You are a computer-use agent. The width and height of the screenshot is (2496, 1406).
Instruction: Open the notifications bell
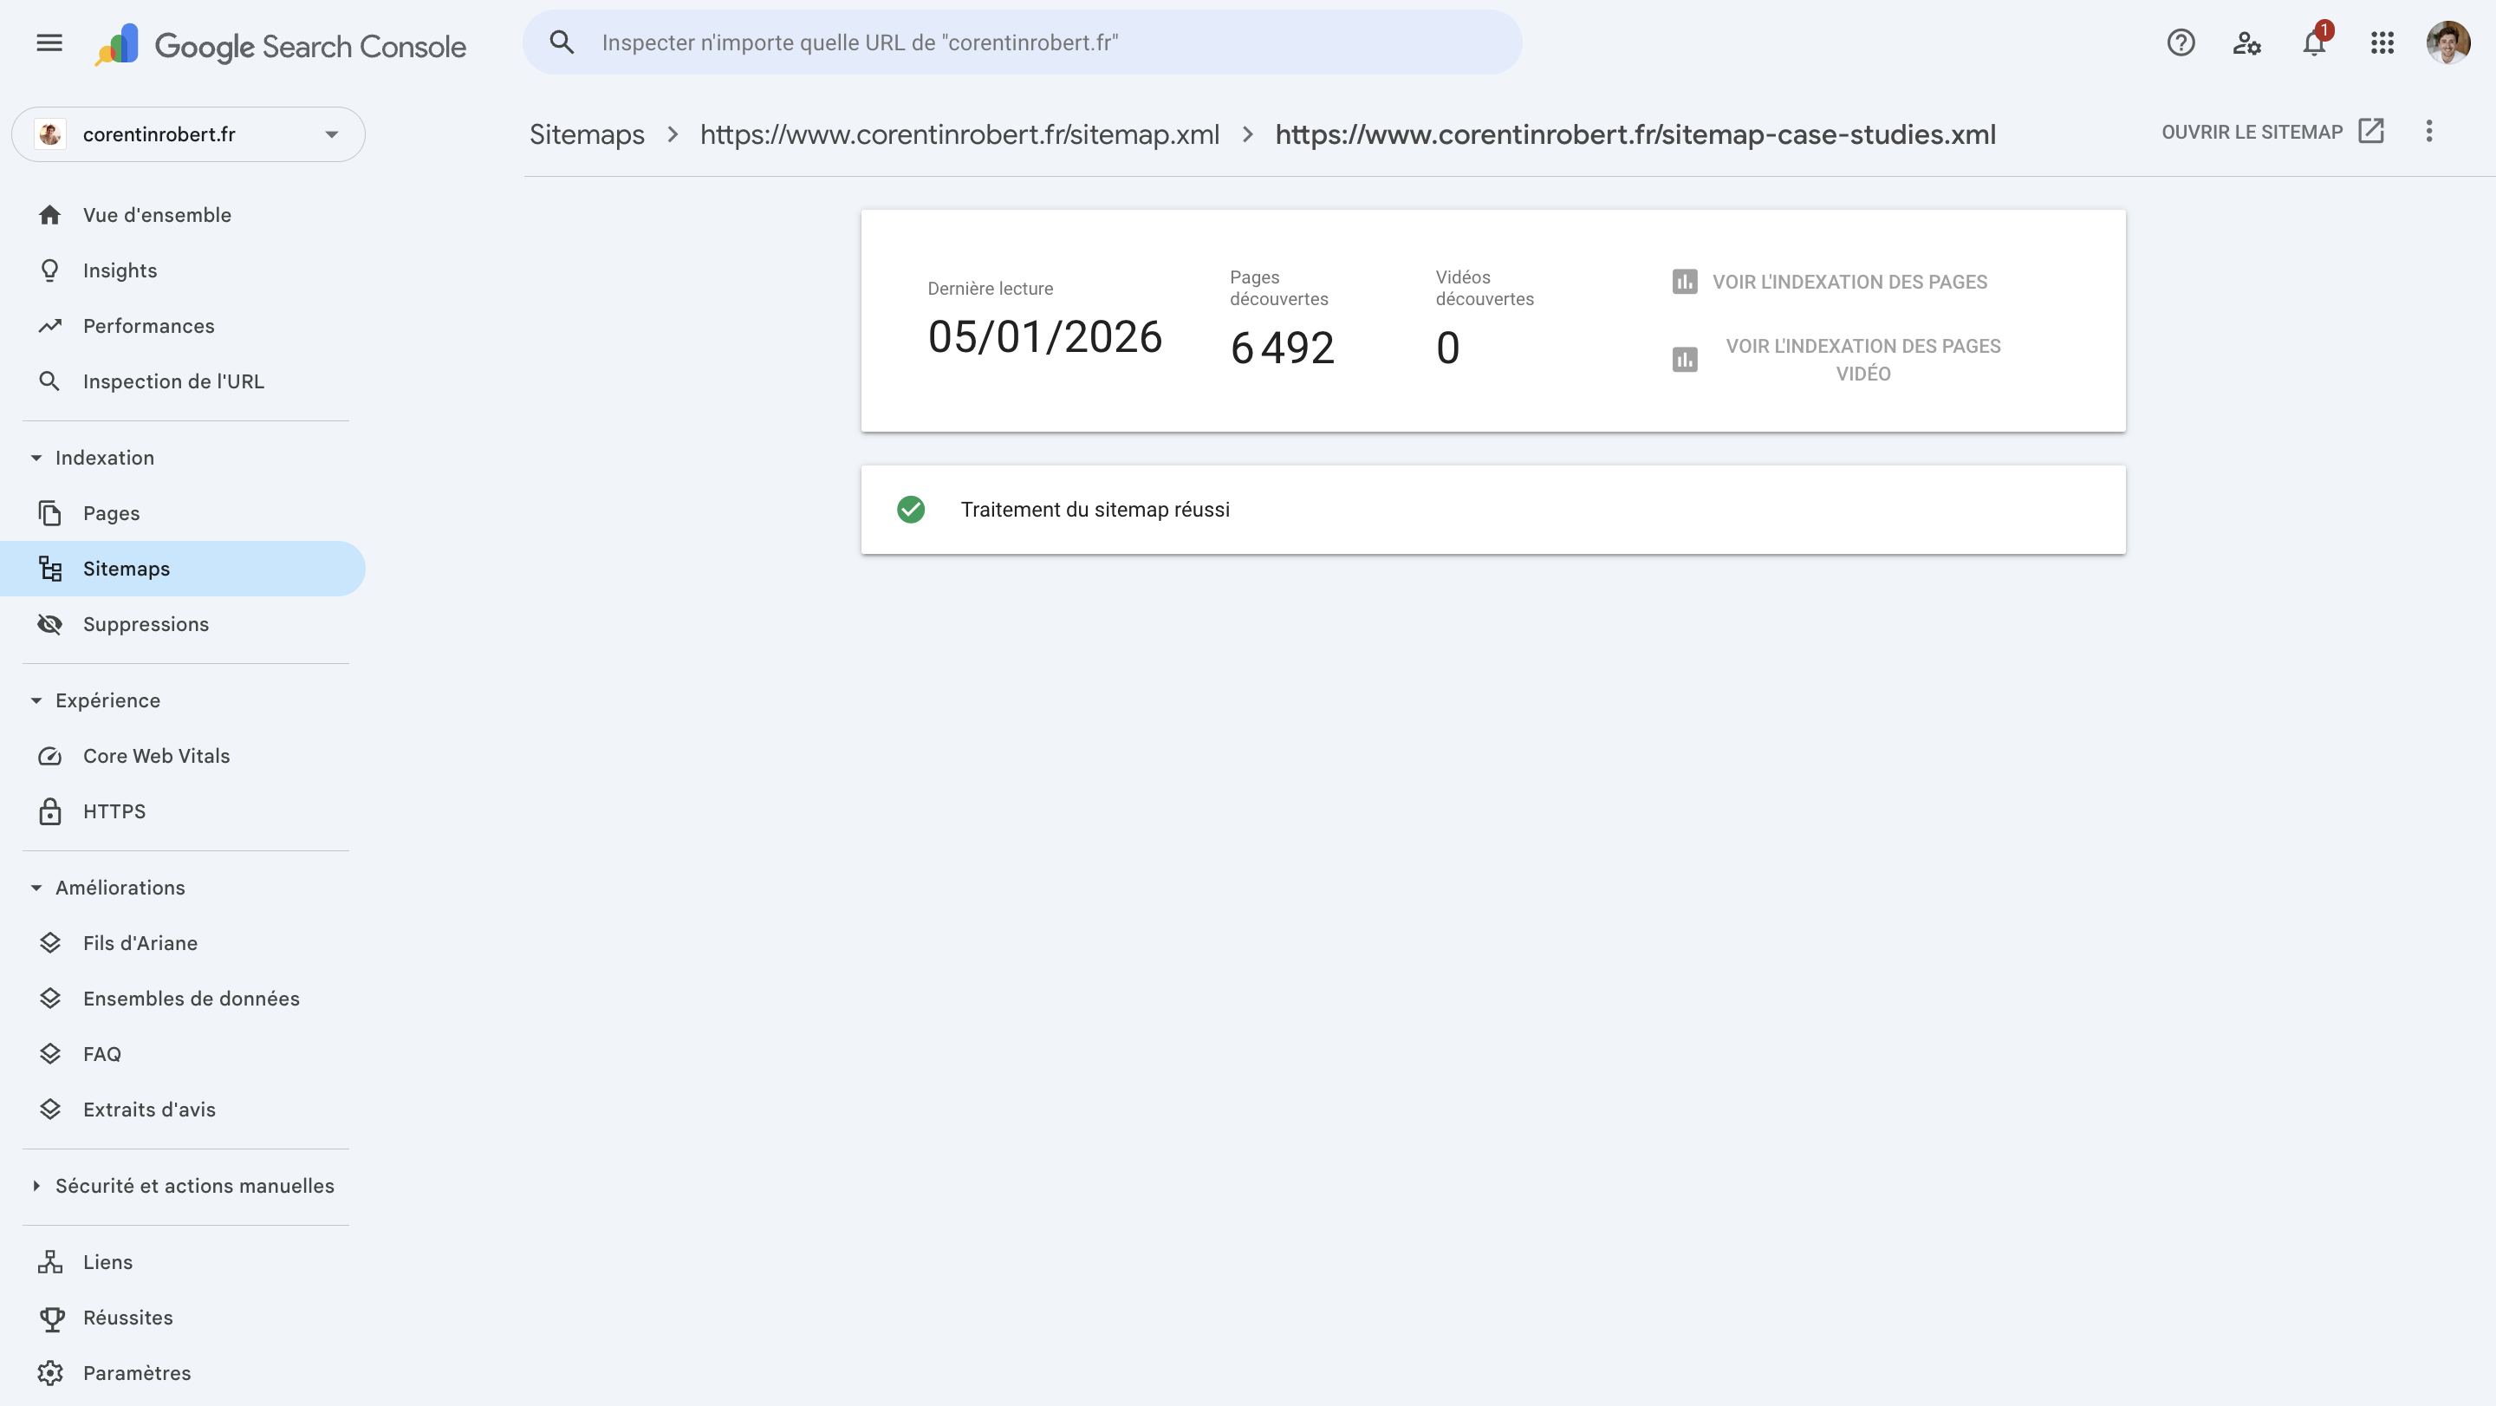[2314, 42]
